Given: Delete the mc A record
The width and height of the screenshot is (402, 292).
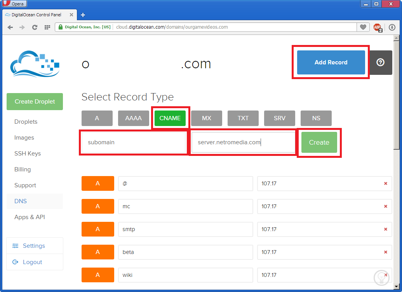Looking at the screenshot, I should point(386,206).
